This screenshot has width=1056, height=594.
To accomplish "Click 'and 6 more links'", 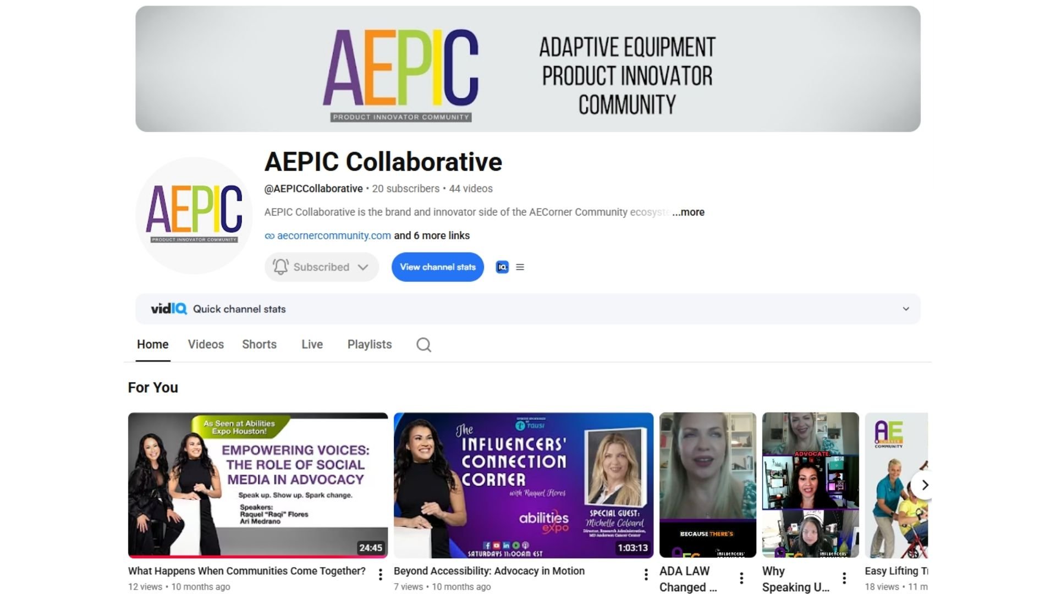I will pyautogui.click(x=432, y=236).
